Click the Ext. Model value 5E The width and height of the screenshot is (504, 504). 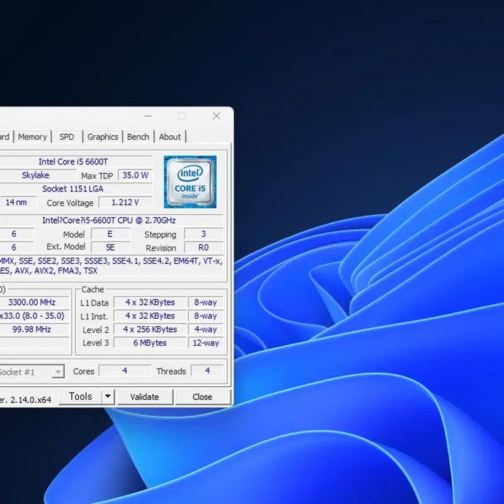(110, 248)
